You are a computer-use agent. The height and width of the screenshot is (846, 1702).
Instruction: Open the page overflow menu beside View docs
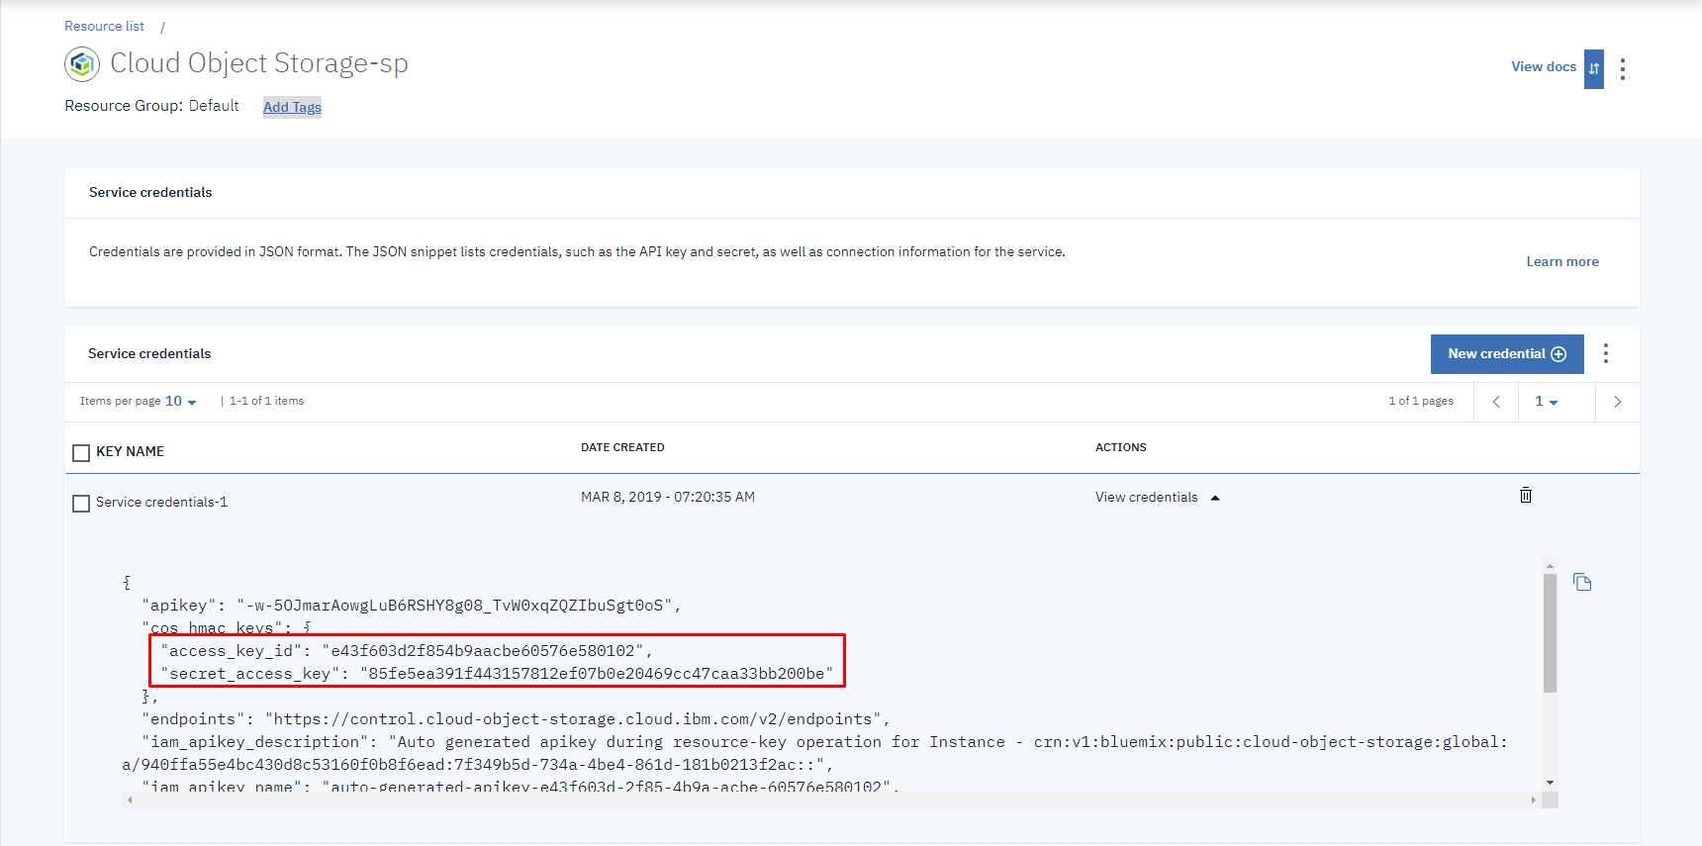pyautogui.click(x=1622, y=68)
